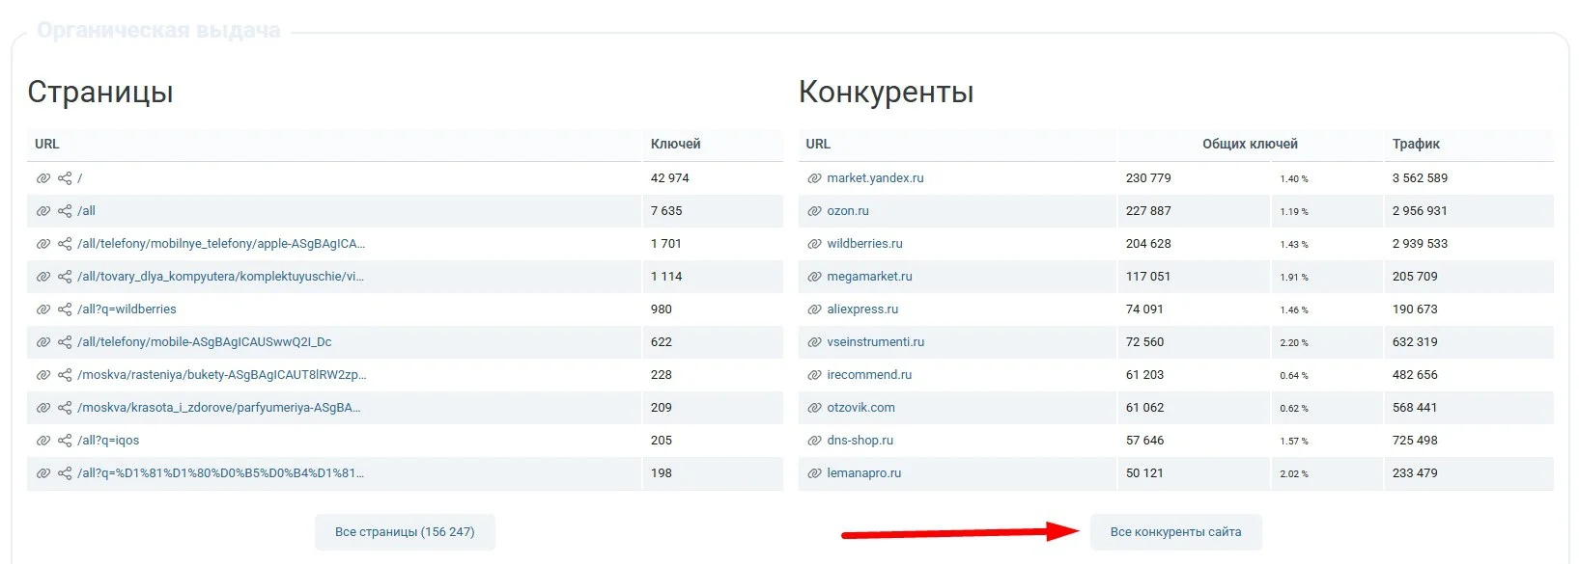The image size is (1579, 564).
Task: Open the link icon next to market.yandex.ru
Action: [814, 178]
